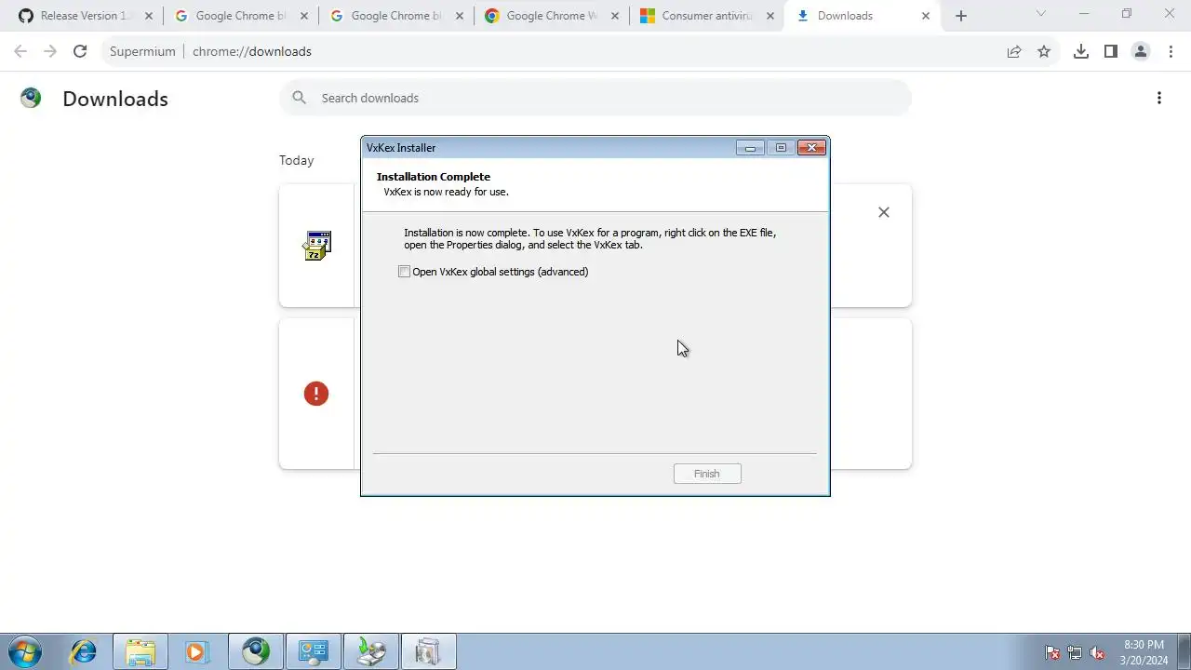The width and height of the screenshot is (1191, 670).
Task: Open Windows Media Player from taskbar
Action: pos(196,651)
